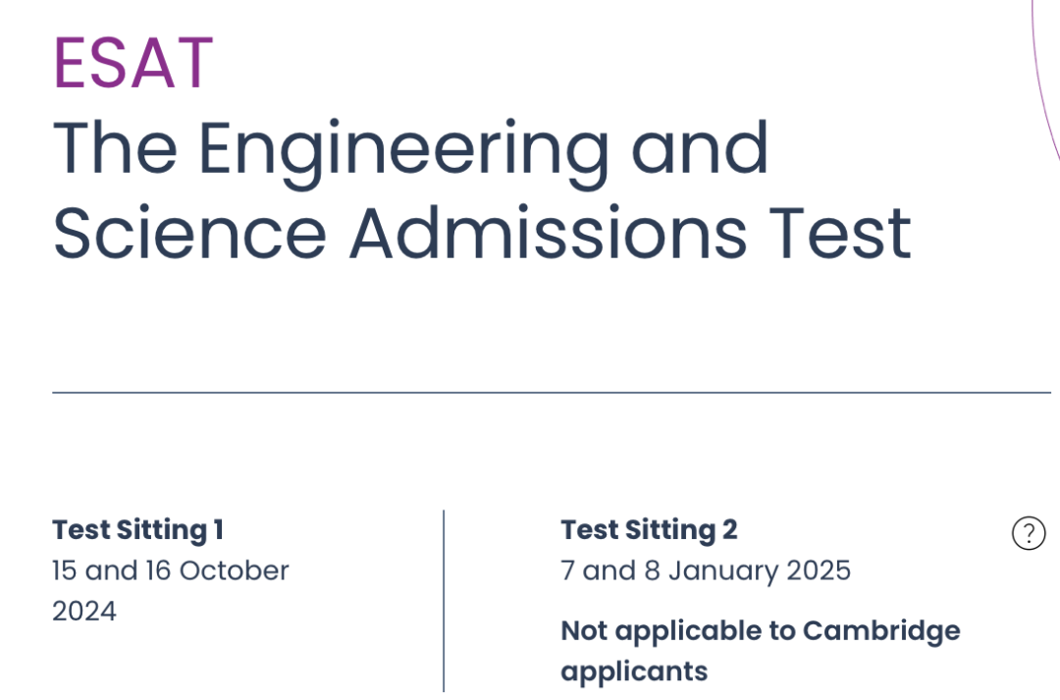
Task: Click the word Cambridge in the notice
Action: [881, 631]
